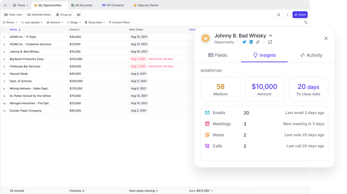Click the LinkedIn icon for Johnny B. Bad Whisky

[x=251, y=42]
